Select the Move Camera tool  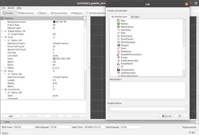26,13
